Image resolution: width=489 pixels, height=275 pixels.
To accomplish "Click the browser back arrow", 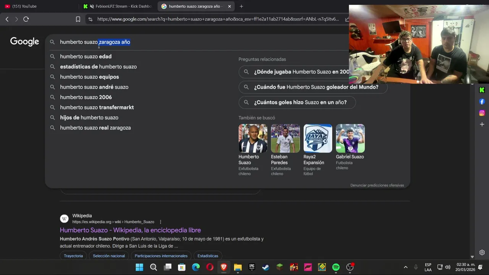I will pyautogui.click(x=7, y=19).
